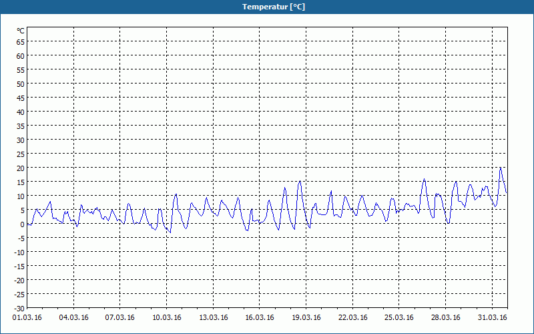Screen dimensions: 534x334
Task: Click the 55 temperature axis value
Action: coord(21,70)
